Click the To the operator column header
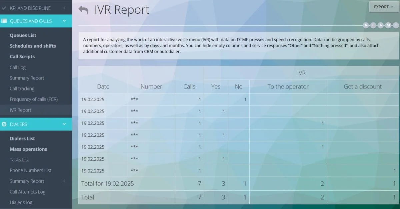 (x=288, y=87)
